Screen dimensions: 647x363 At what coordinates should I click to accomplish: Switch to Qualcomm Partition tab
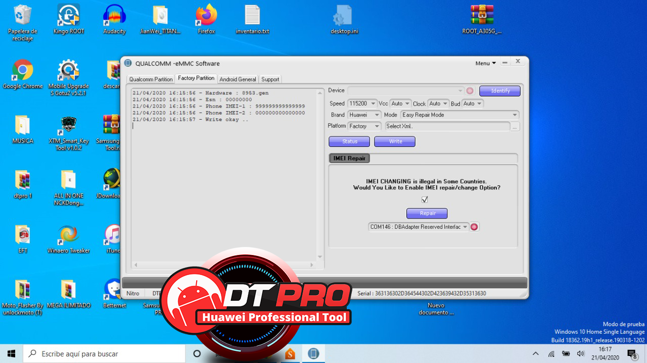[x=151, y=79]
